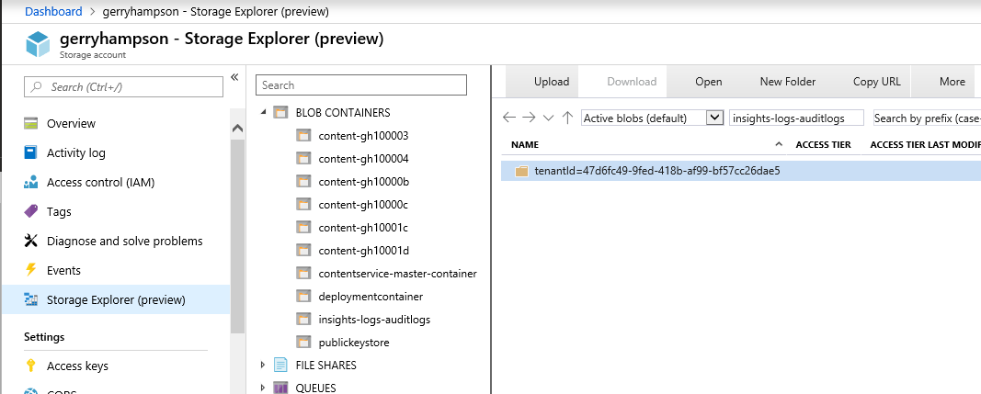Screen dimensions: 981x394
Task: Click the Access control (IAM) icon
Action: [30, 182]
